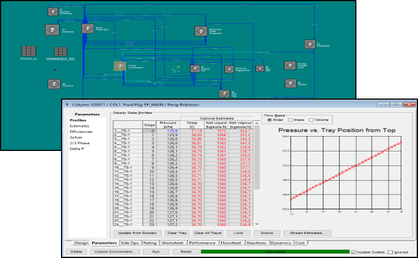Toggle the Update Outlets checkbox
Image resolution: width=418 pixels, height=258 pixels.
pos(354,251)
